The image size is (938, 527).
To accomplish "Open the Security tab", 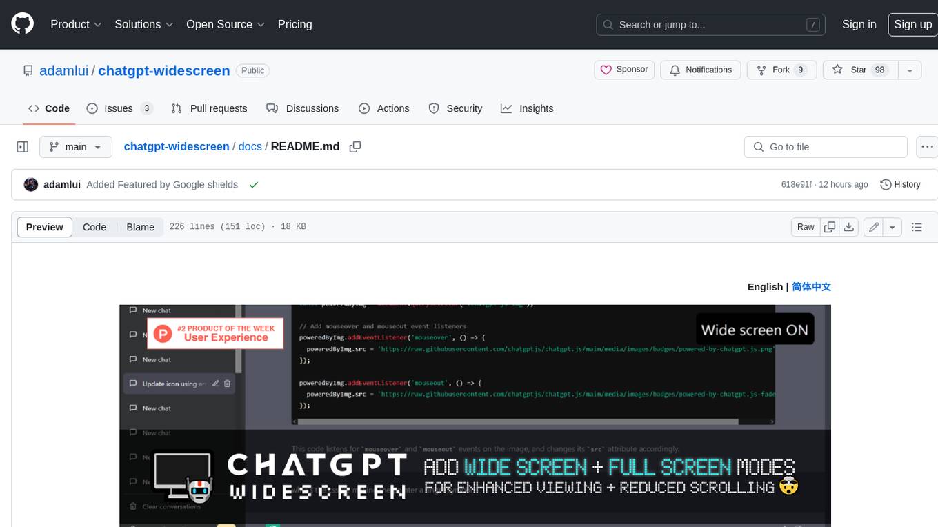I will click(455, 108).
